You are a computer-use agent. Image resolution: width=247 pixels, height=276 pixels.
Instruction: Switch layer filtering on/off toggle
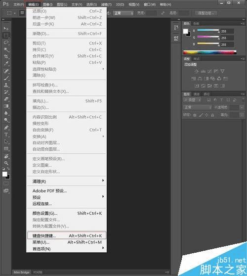pyautogui.click(x=243, y=100)
